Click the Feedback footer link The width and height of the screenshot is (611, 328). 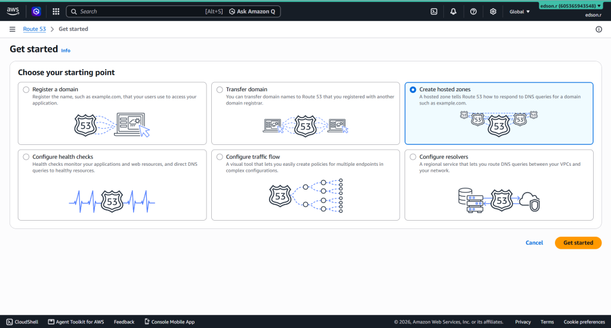pos(124,322)
